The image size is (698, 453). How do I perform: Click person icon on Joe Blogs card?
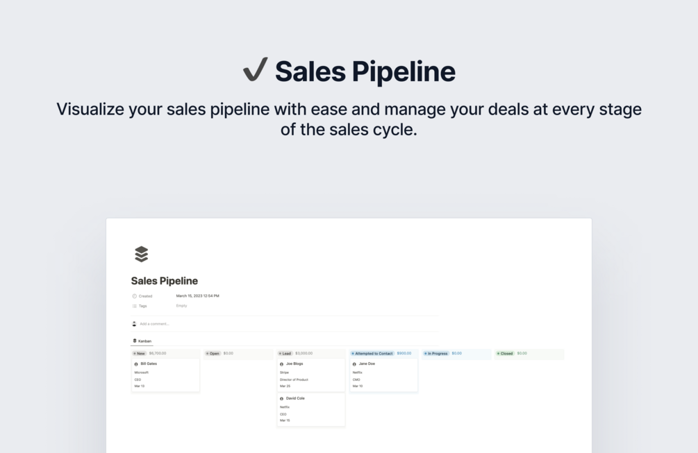point(281,364)
